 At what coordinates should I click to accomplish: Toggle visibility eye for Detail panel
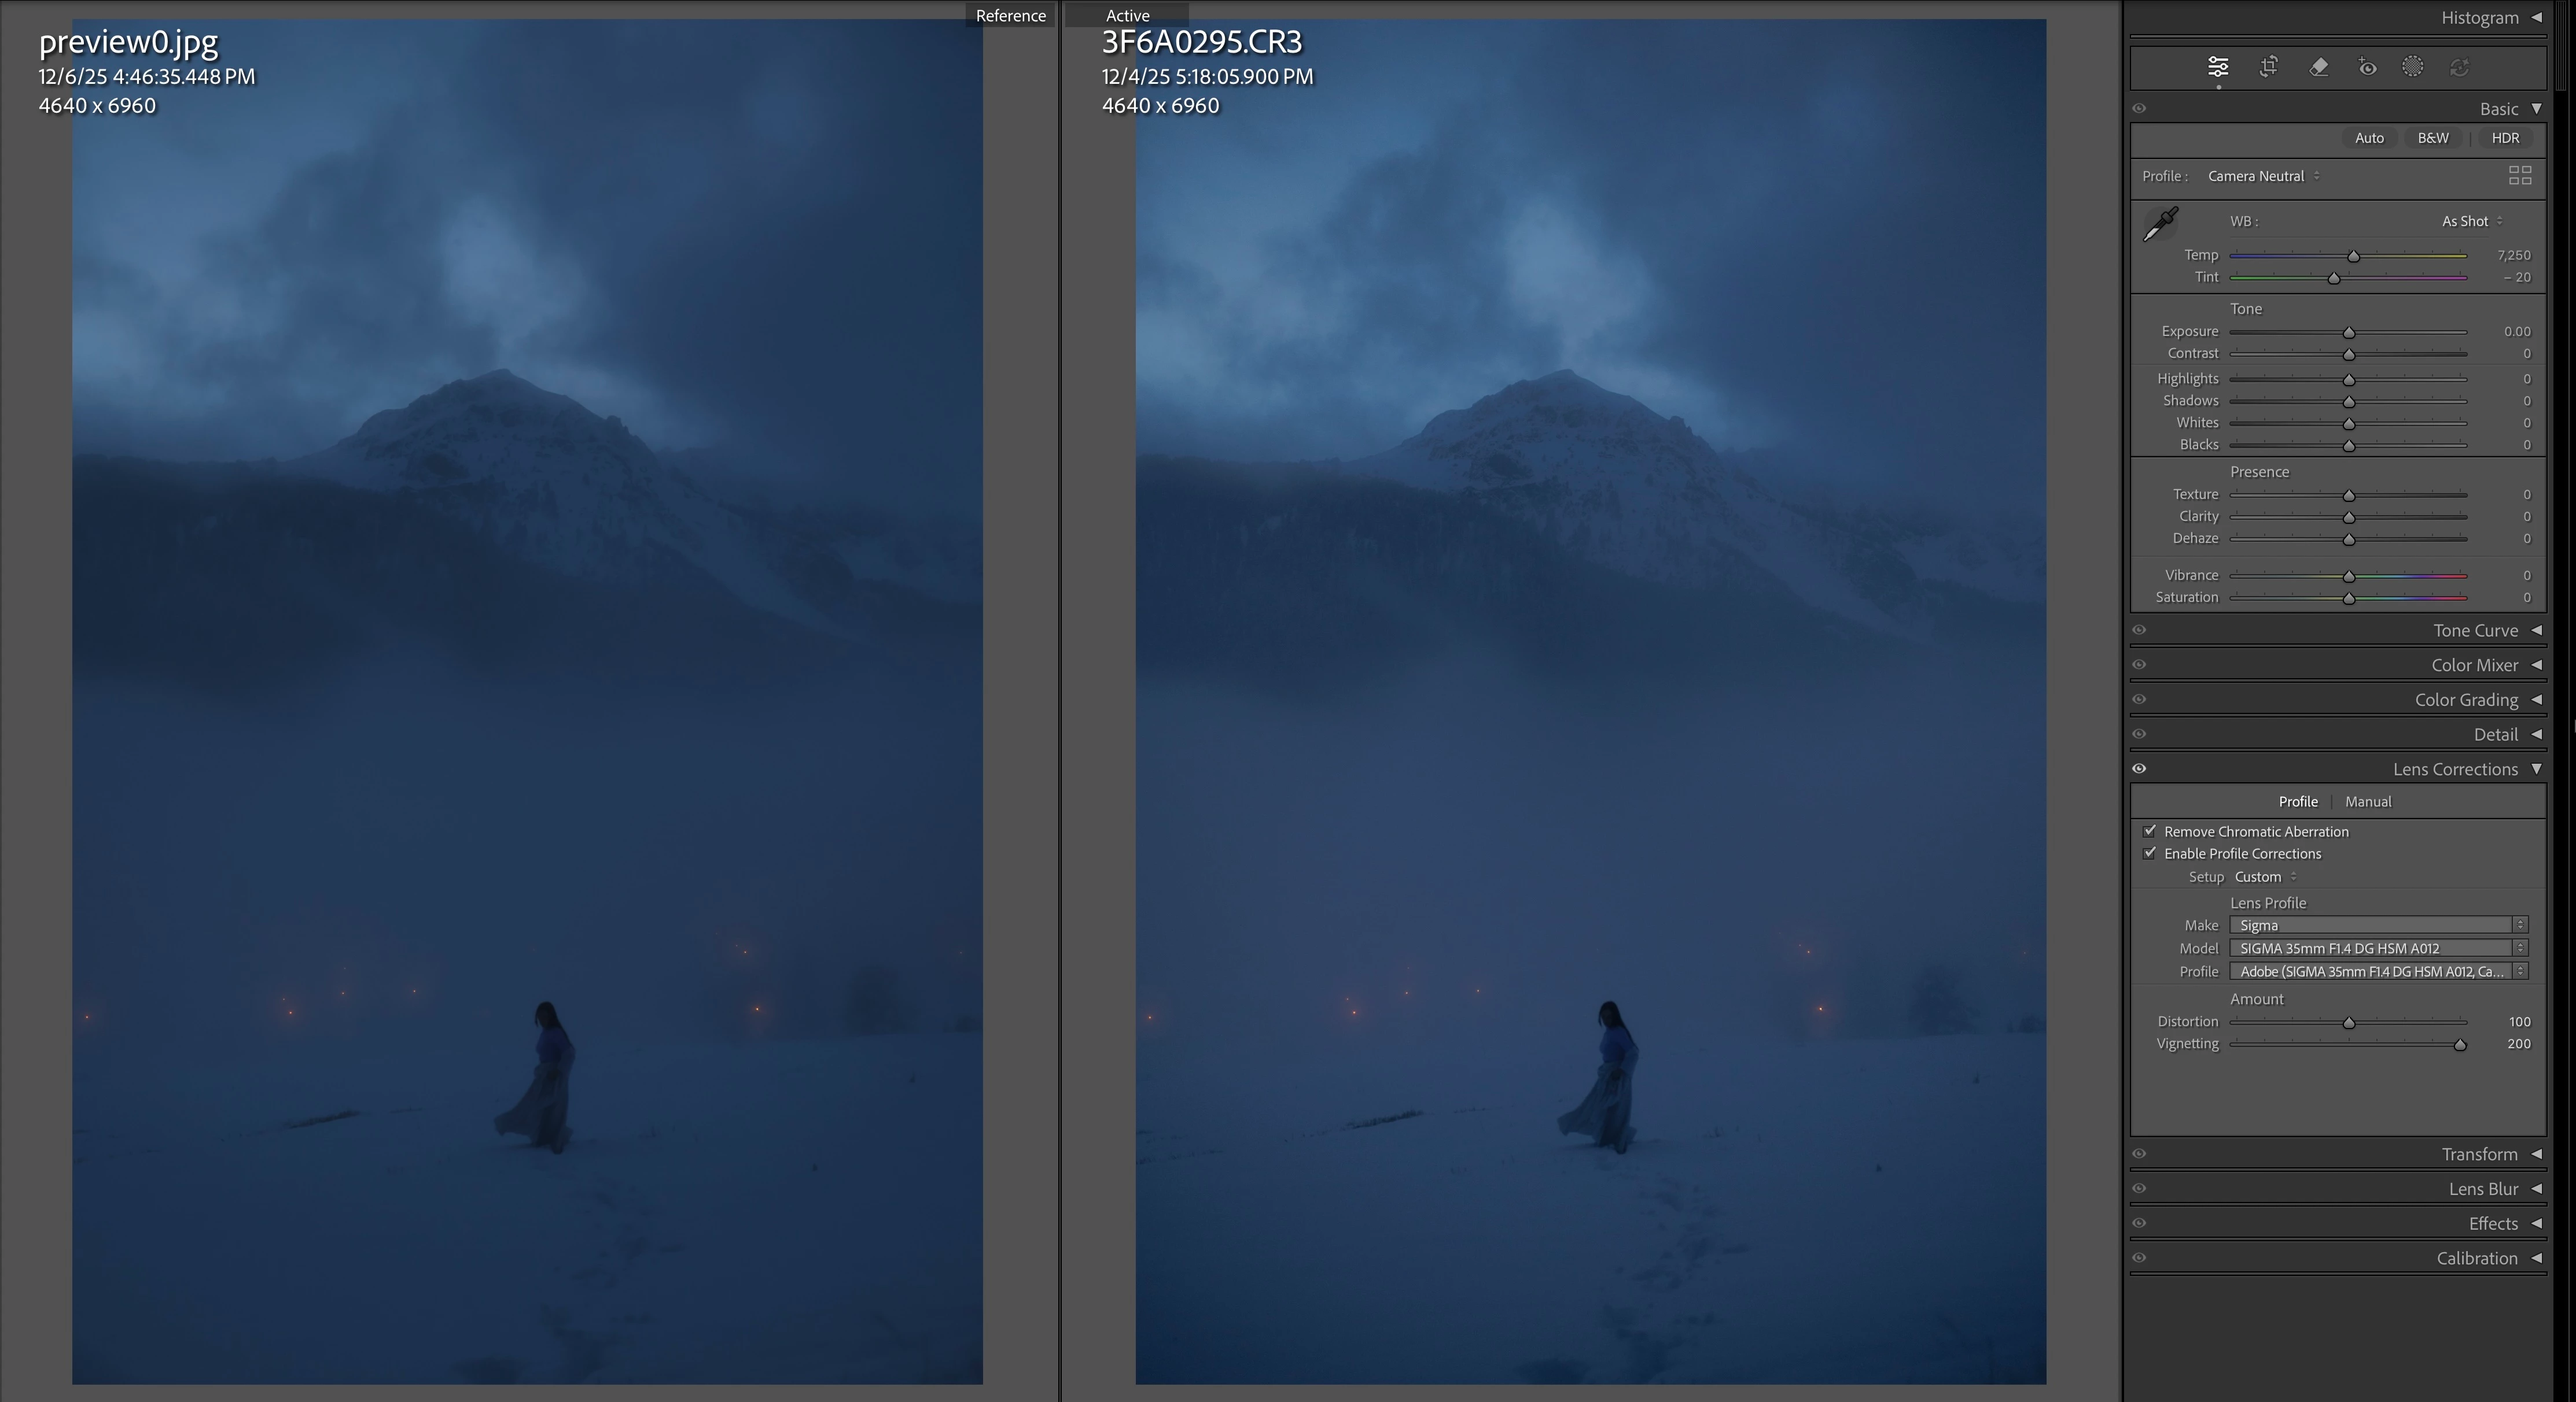[x=2139, y=734]
